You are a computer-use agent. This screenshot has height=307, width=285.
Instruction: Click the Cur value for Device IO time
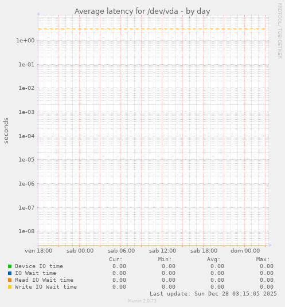(119, 266)
